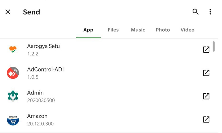Tap the AdControl-AD1 app icon

13,73
